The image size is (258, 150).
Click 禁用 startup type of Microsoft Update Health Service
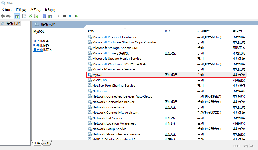point(200,59)
